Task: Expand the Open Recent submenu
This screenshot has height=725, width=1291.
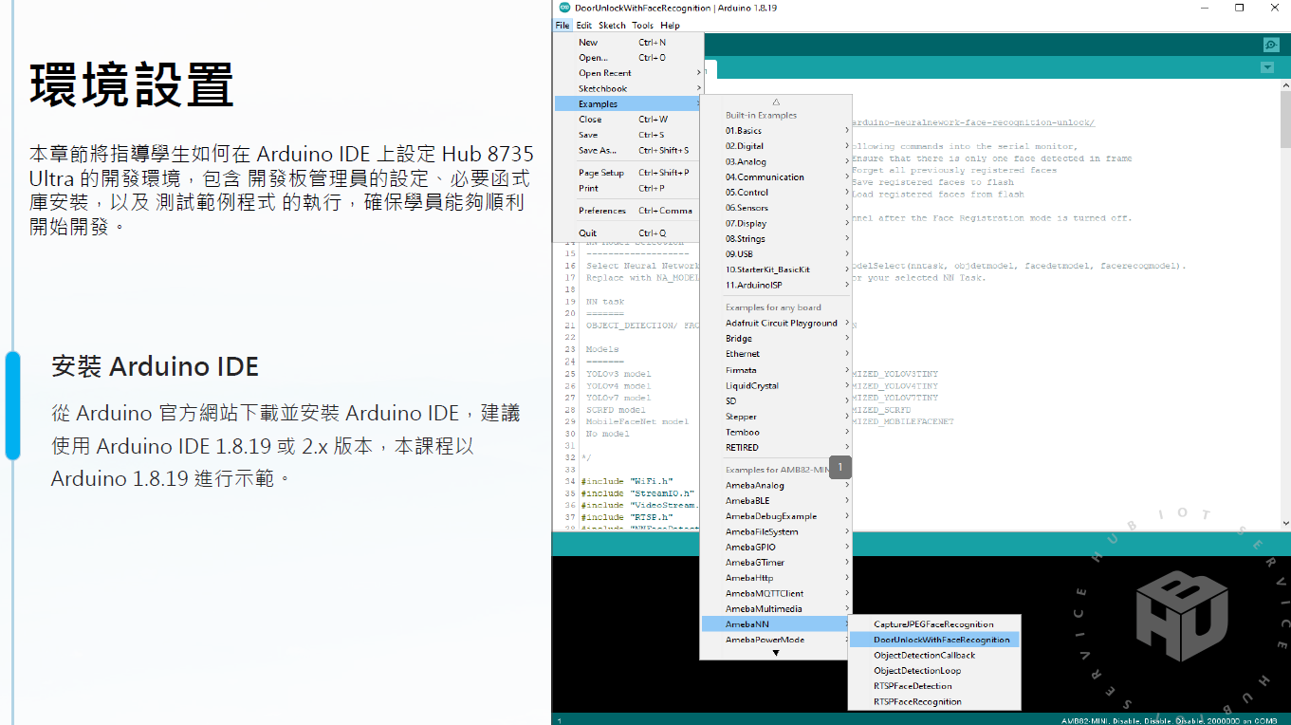Action: pyautogui.click(x=629, y=73)
